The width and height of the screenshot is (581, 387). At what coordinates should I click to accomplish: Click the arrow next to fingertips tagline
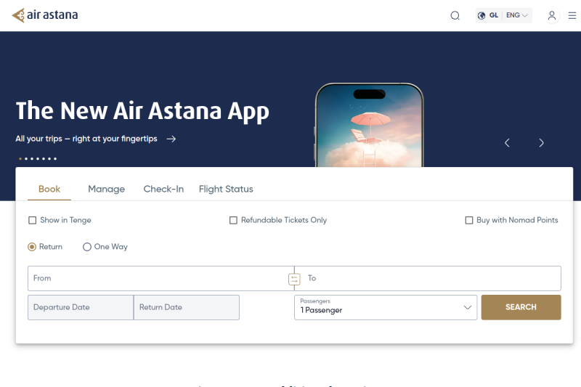point(171,139)
